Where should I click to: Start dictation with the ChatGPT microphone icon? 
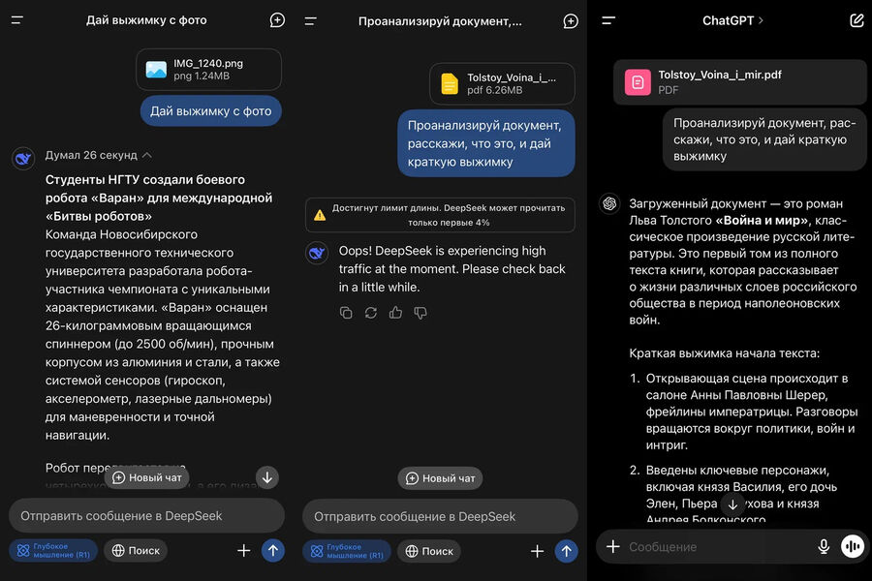coord(824,546)
